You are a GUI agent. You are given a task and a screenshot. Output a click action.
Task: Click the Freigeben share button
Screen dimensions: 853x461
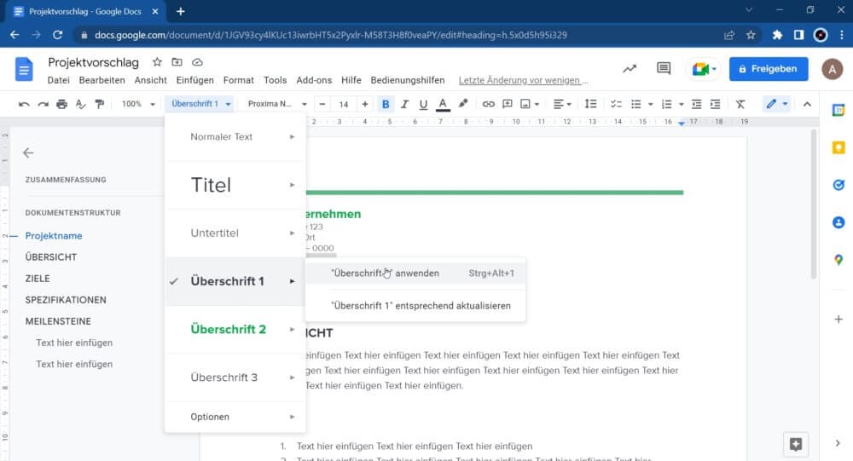[769, 69]
